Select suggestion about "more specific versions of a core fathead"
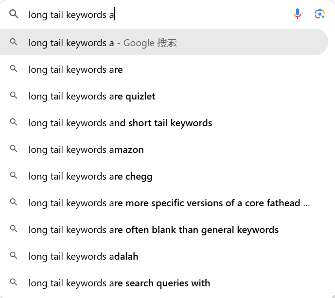The image size is (335, 298). (169, 203)
